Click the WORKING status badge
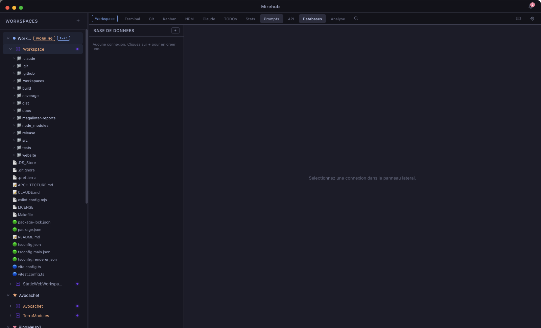This screenshot has width=541, height=328. 44,38
